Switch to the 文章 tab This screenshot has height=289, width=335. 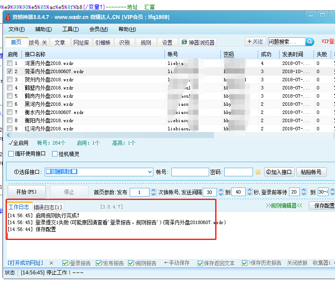coord(60,42)
